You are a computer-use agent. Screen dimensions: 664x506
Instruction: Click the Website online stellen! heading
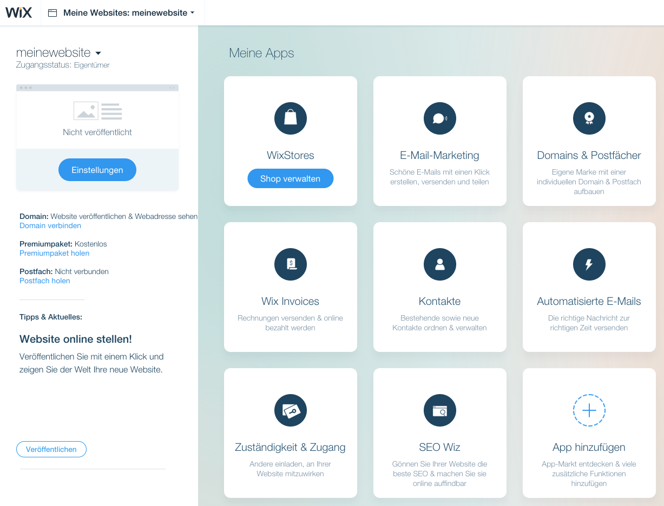tap(76, 339)
